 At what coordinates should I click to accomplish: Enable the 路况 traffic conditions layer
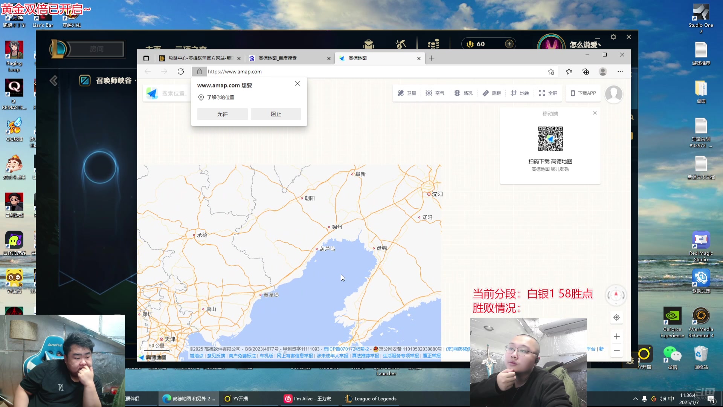[464, 93]
